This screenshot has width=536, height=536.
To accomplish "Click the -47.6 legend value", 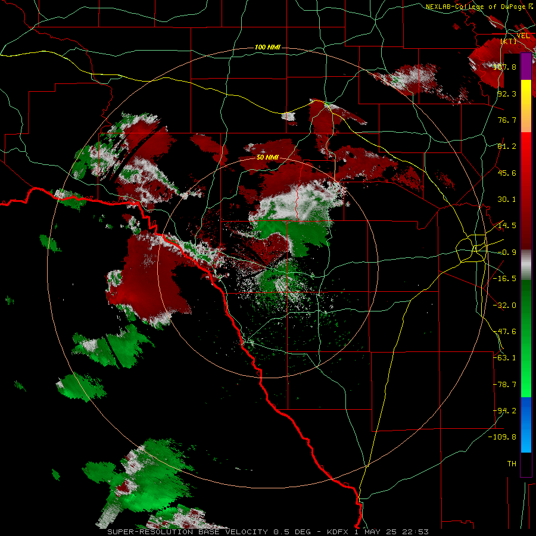I will [x=504, y=331].
